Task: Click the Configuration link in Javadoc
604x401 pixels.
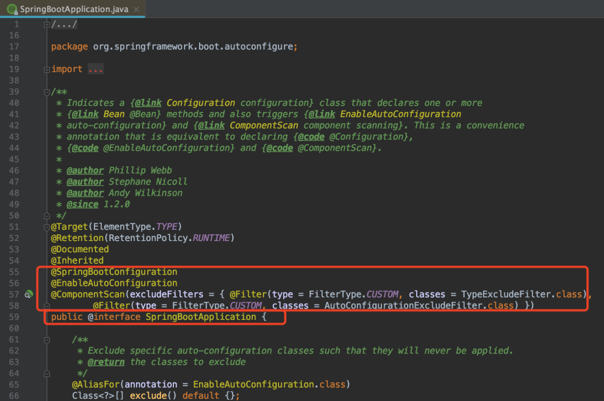Action: tap(201, 103)
